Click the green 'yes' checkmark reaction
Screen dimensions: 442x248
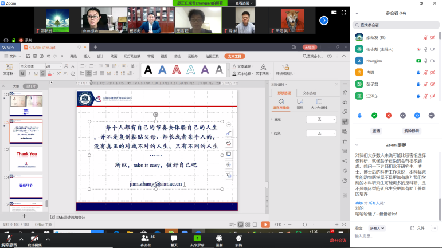[374, 115]
